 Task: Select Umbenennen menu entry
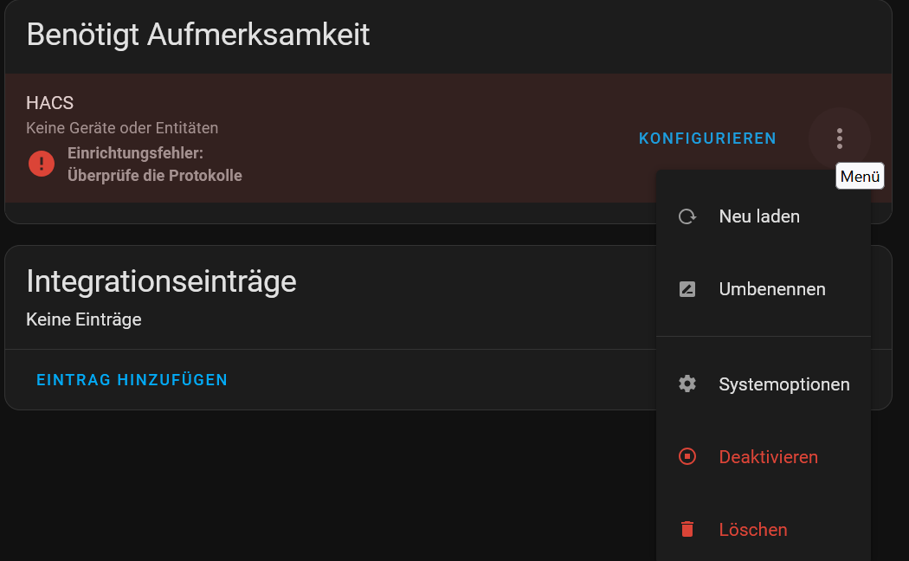764,289
